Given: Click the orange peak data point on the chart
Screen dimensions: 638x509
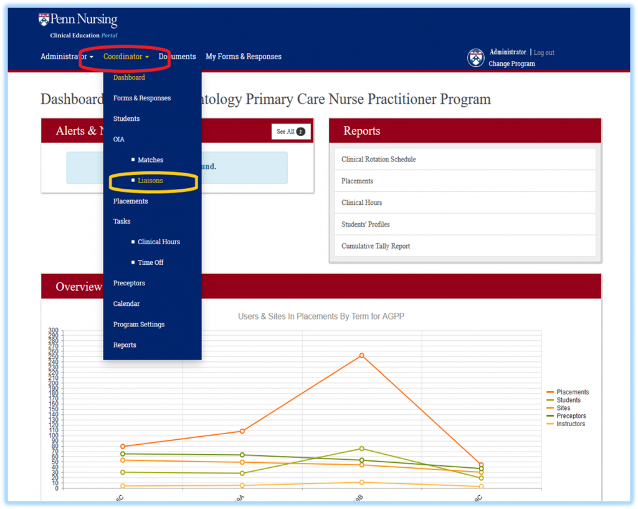Looking at the screenshot, I should (361, 356).
